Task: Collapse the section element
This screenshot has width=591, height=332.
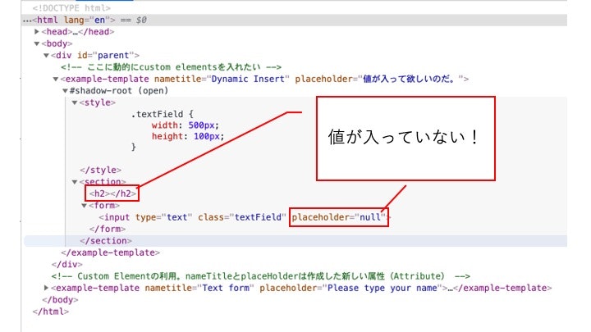Action: point(74,182)
